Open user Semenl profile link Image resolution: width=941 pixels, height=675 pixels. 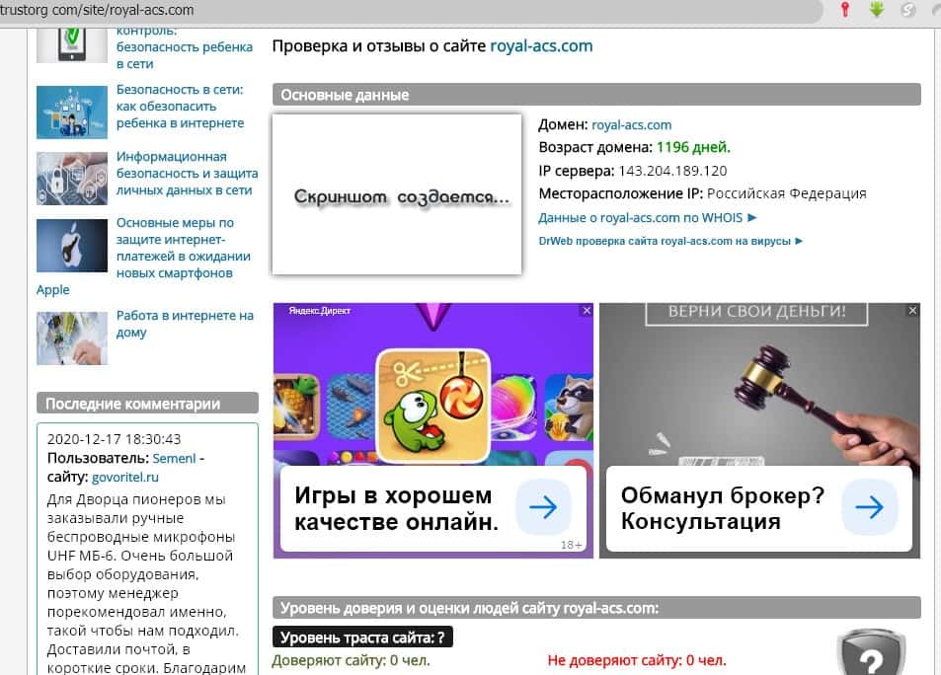174,459
